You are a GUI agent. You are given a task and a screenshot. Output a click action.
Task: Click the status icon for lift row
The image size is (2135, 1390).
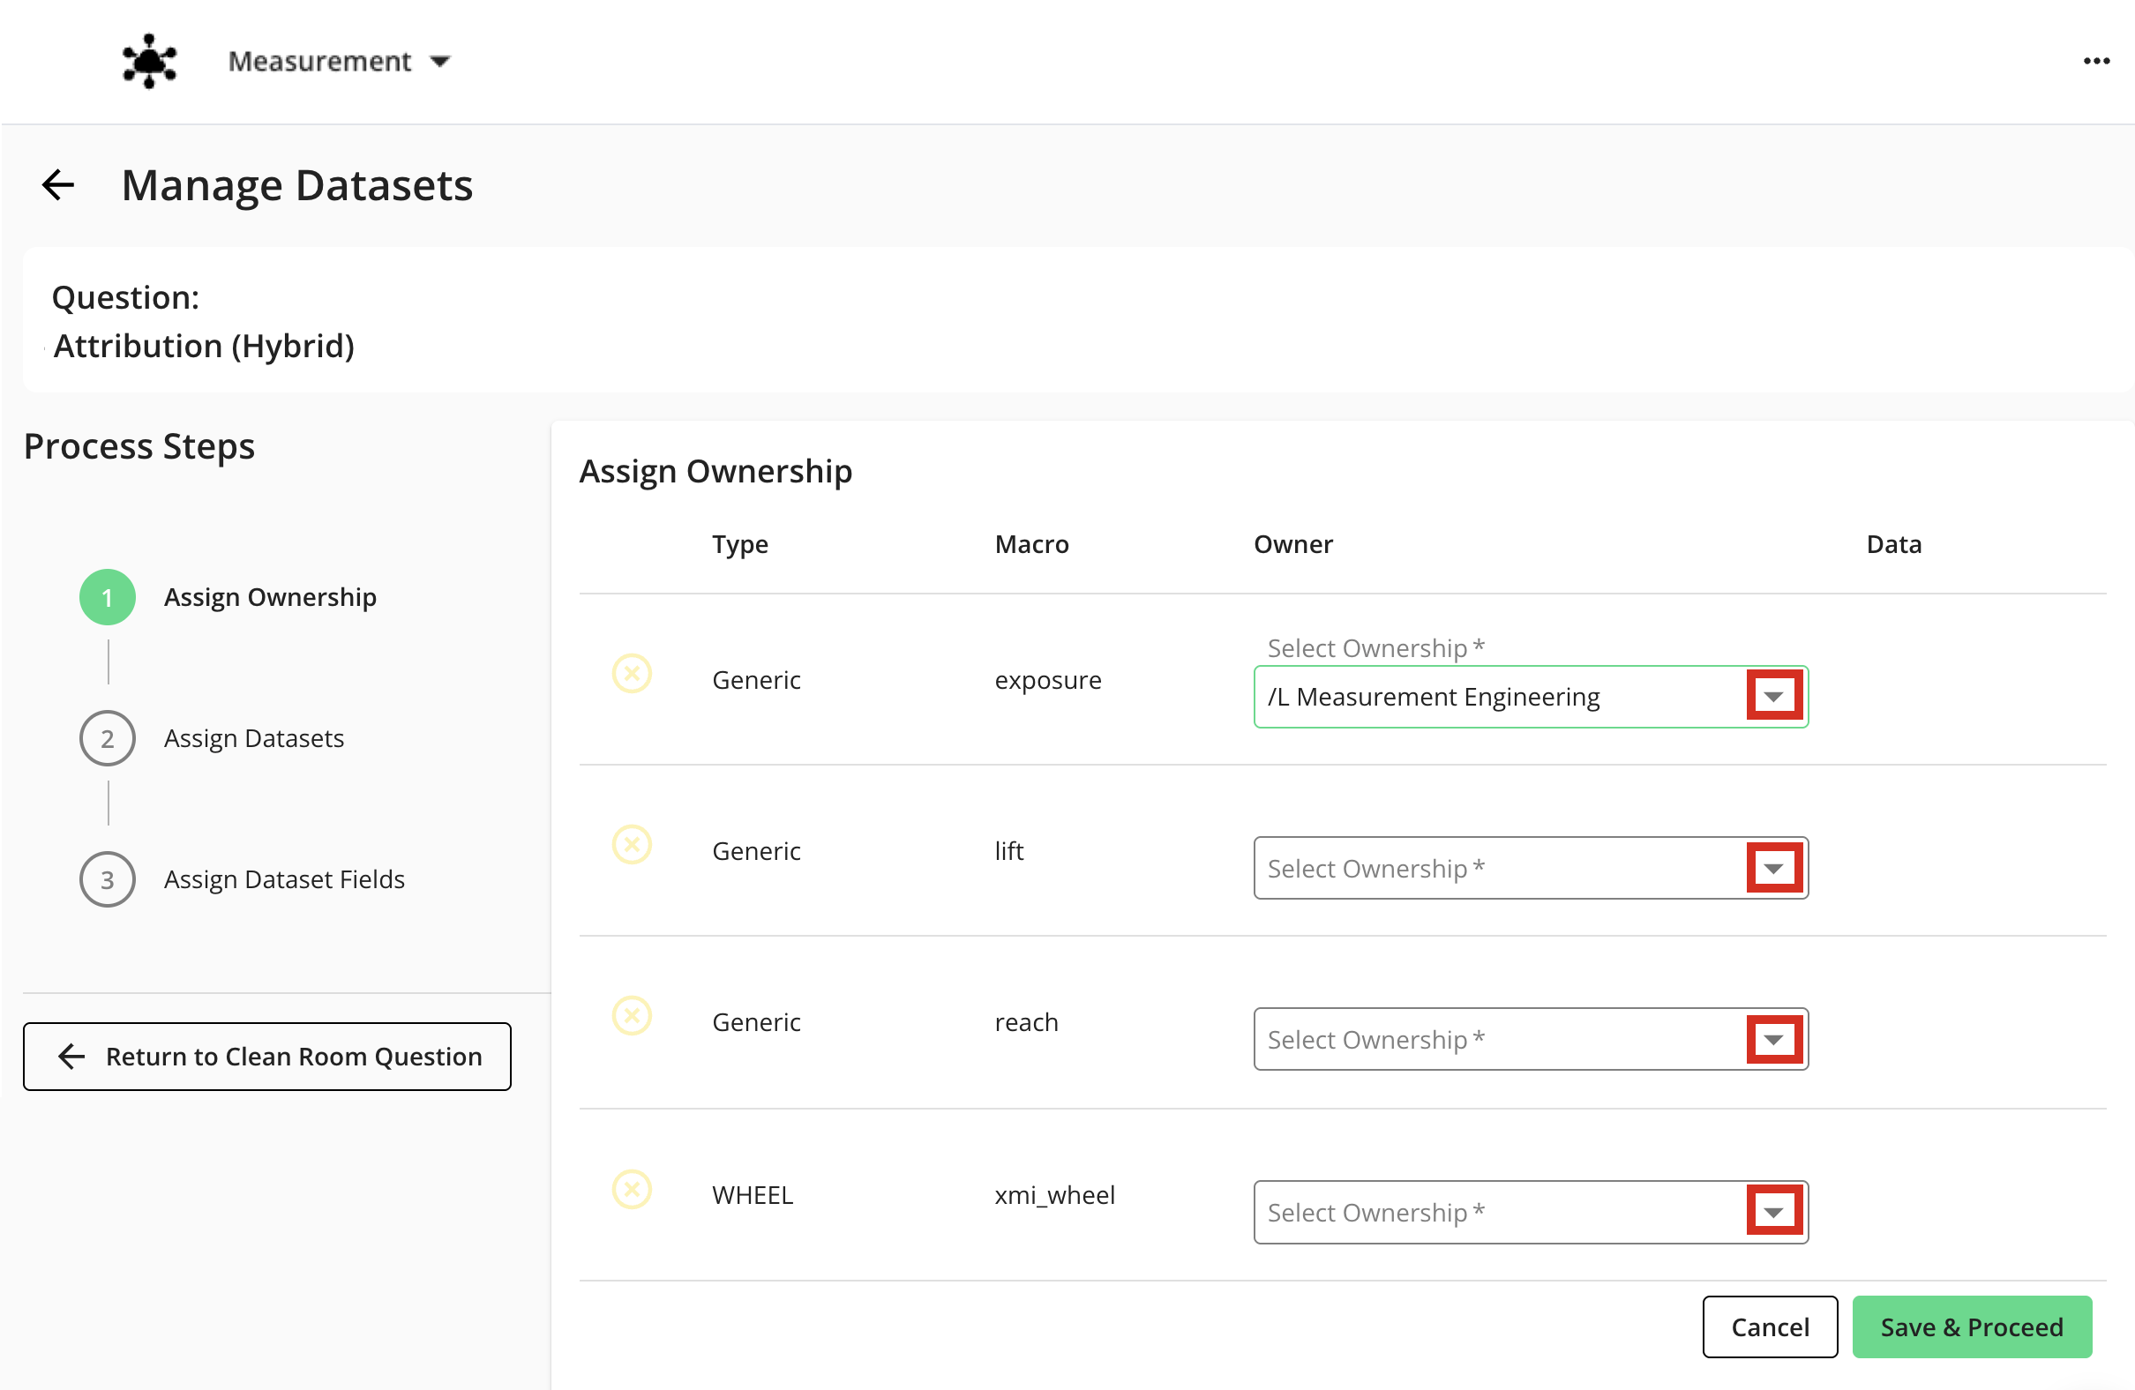(632, 845)
